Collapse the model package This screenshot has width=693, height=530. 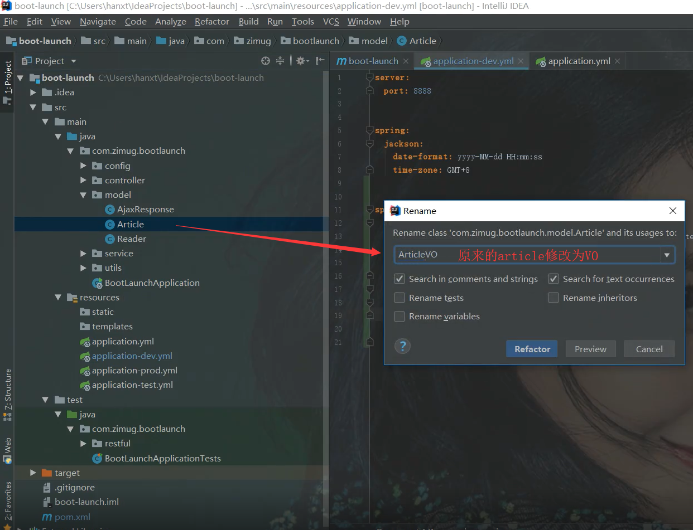83,195
